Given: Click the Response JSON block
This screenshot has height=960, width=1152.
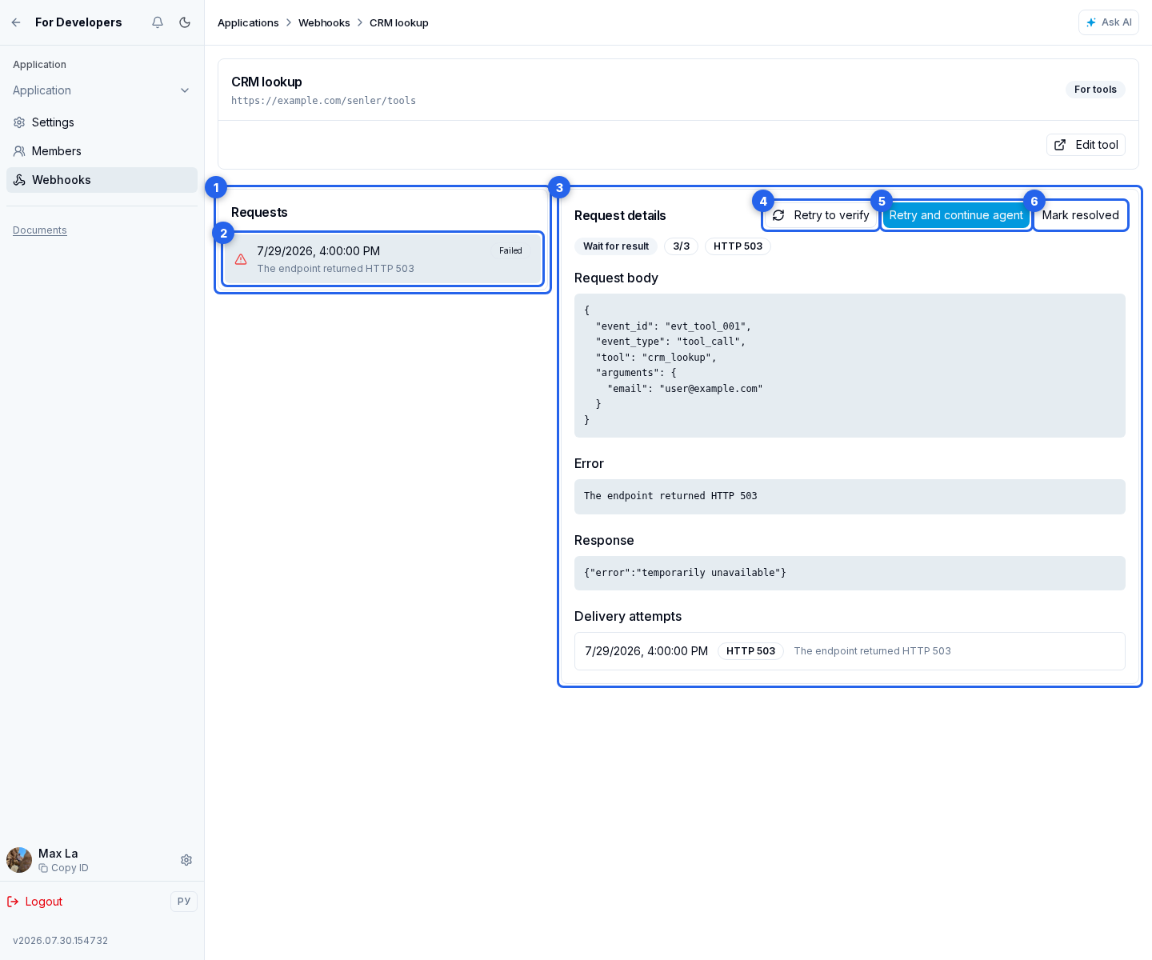Looking at the screenshot, I should (850, 574).
